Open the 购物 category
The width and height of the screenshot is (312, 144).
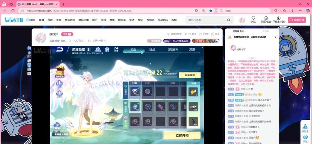[174, 20]
